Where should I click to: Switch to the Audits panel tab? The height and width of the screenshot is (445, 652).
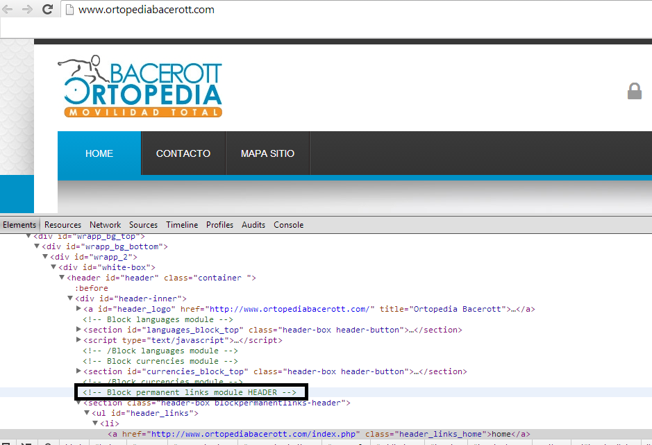[x=253, y=225]
